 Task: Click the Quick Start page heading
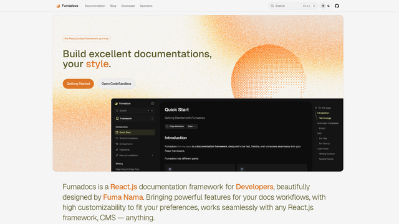176,110
